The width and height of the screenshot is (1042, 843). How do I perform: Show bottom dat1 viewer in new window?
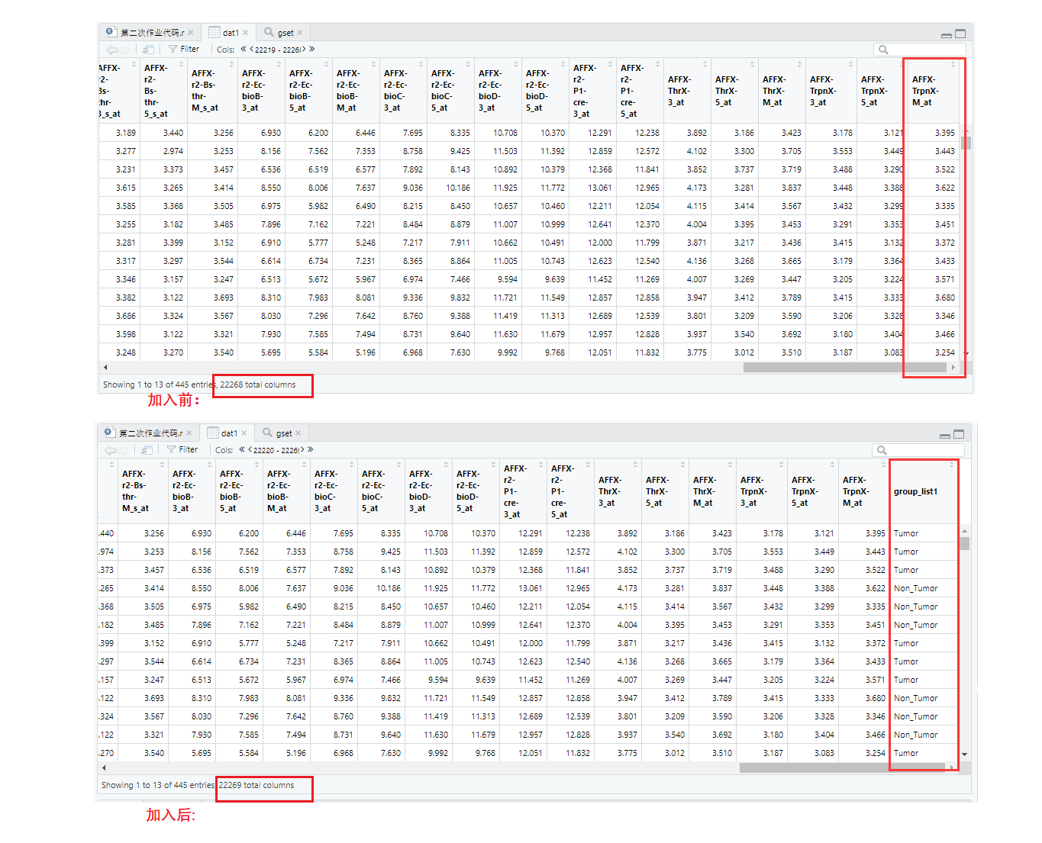pos(147,450)
